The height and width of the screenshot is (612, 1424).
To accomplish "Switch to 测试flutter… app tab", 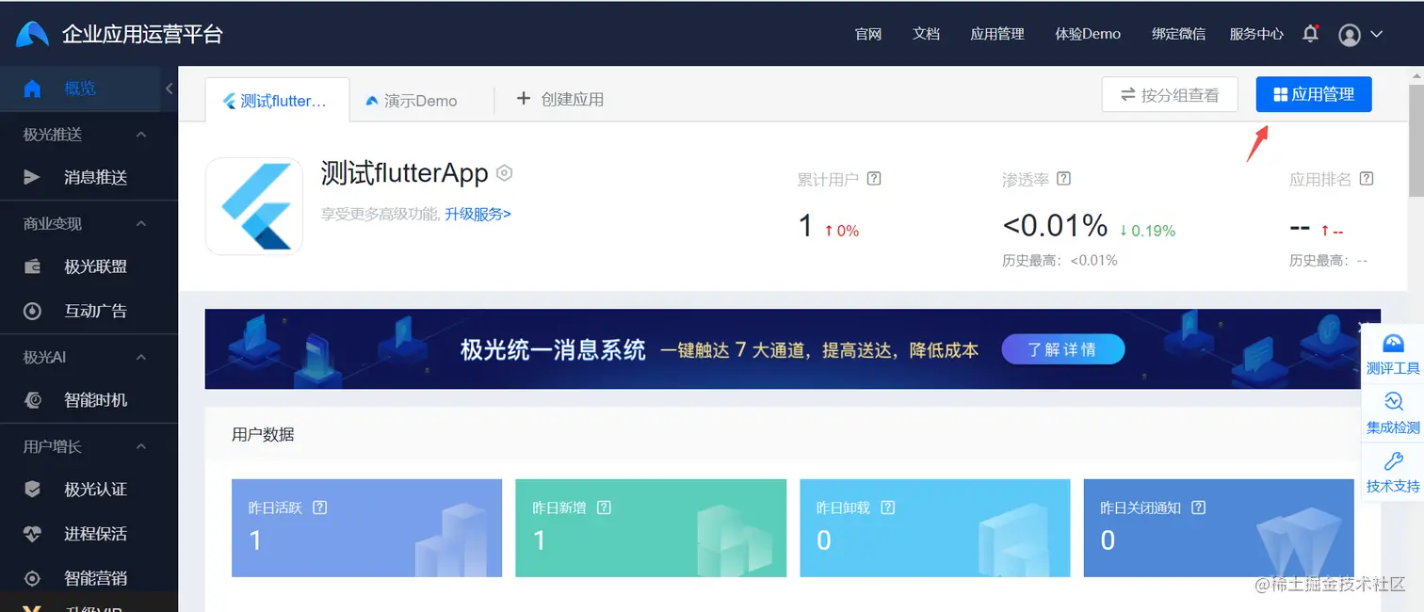I will pyautogui.click(x=277, y=100).
